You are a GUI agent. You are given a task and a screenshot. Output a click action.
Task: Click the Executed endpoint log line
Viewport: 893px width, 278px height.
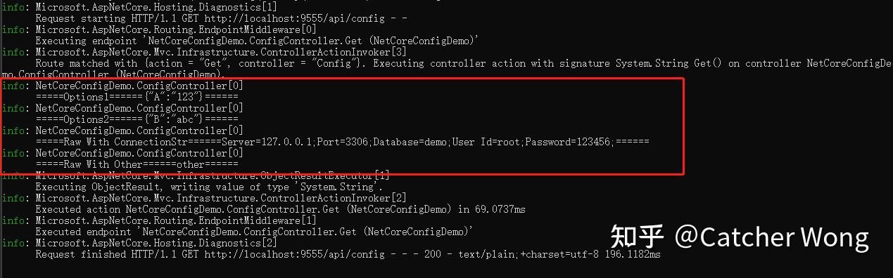coord(254,232)
